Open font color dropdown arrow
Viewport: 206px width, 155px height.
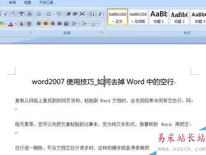click(15, 24)
